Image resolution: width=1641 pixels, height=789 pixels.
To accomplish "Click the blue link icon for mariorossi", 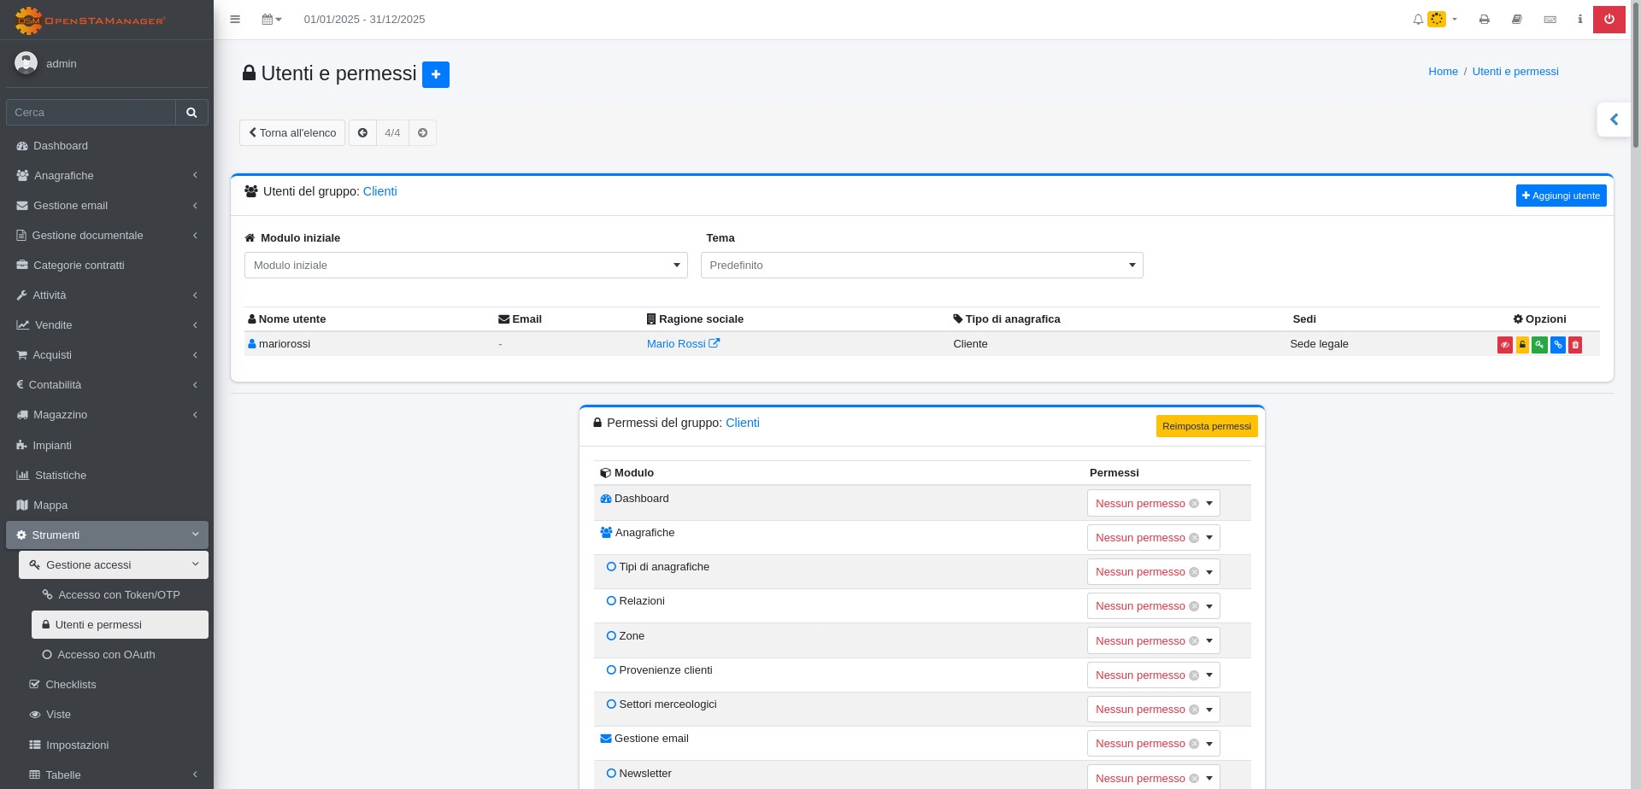I will point(1557,345).
